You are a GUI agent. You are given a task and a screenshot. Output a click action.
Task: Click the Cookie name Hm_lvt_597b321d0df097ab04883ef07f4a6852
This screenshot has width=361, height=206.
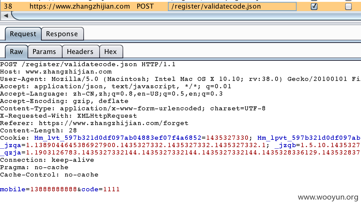(x=118, y=138)
